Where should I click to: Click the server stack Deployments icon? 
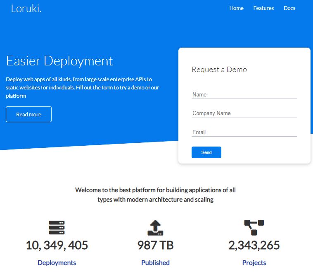point(57,228)
